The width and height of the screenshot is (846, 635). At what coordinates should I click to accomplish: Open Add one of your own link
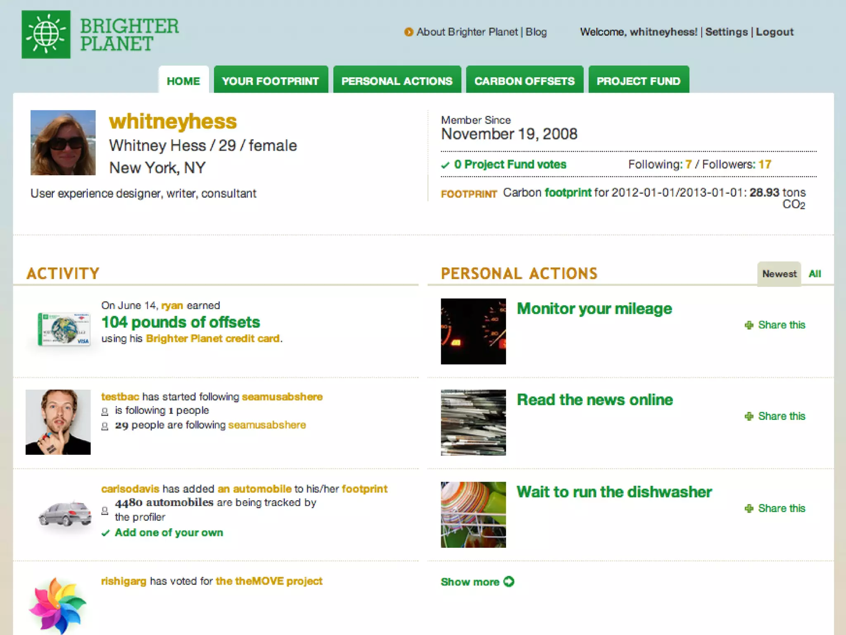pos(169,532)
